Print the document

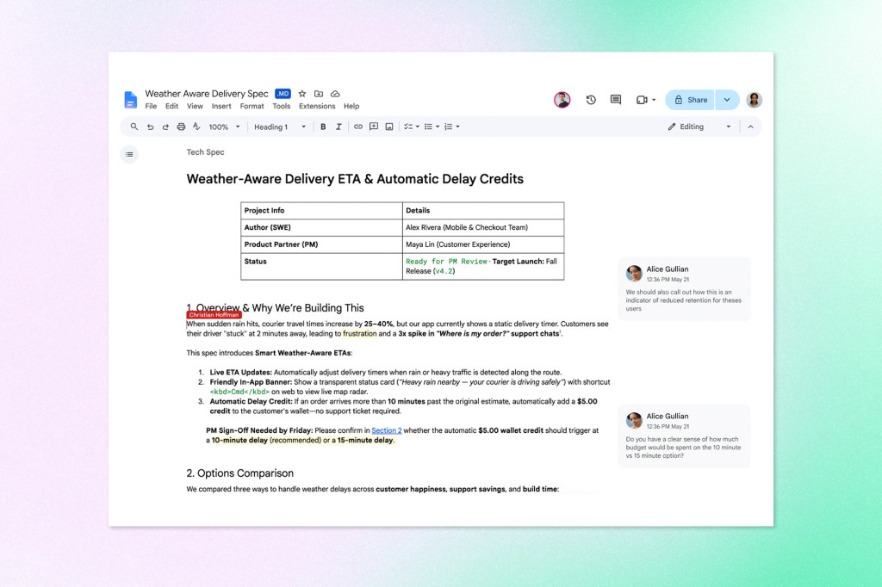pyautogui.click(x=181, y=127)
